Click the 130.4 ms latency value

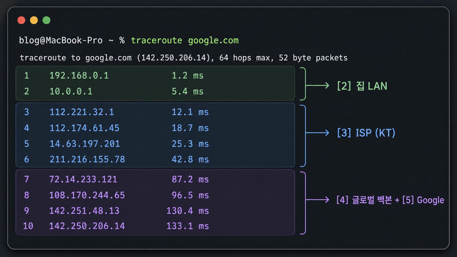tap(188, 211)
